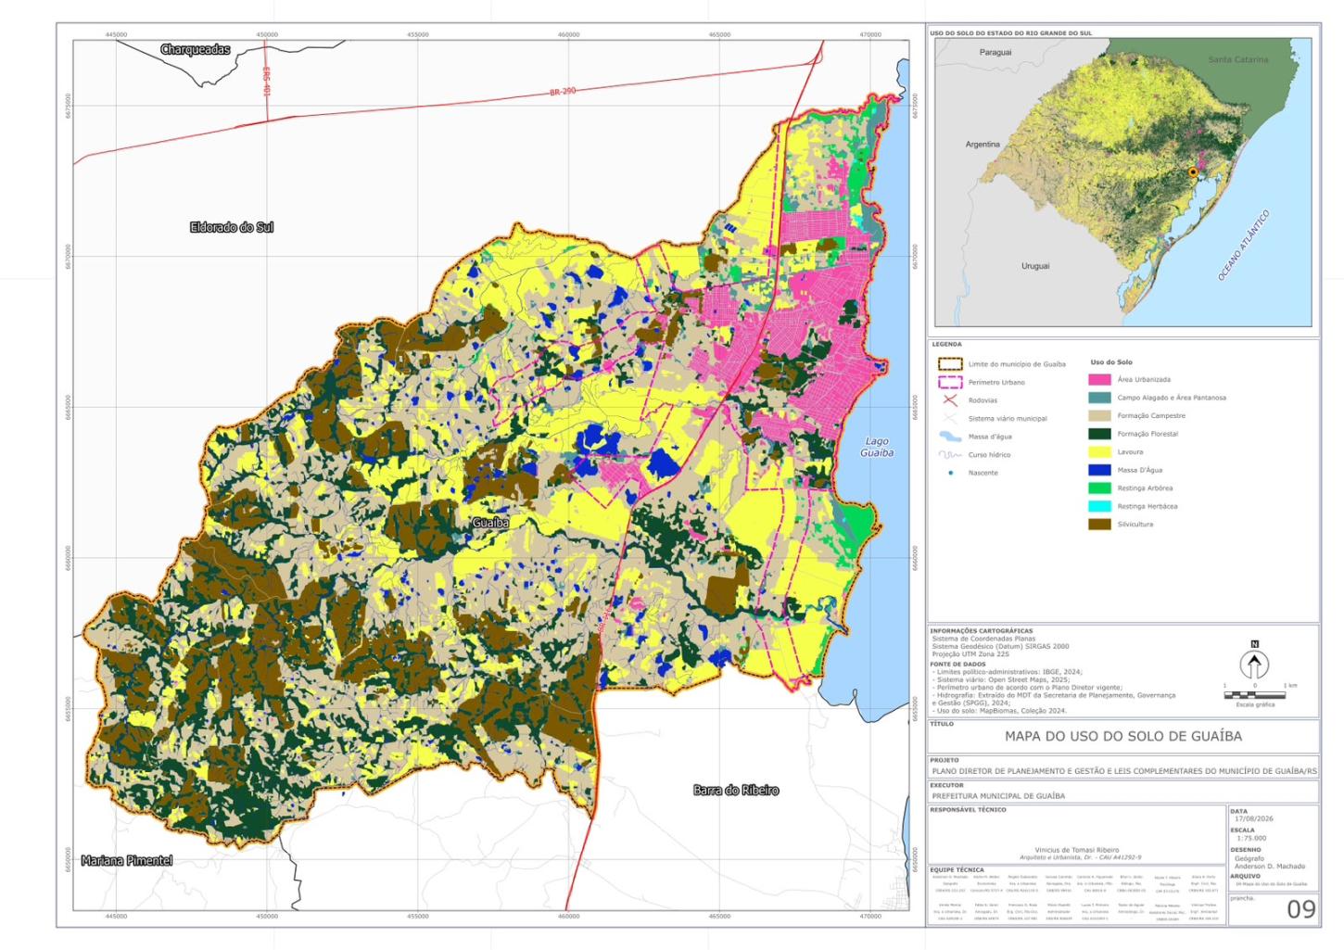Click the Curso hídrico wavy line symbol

pyautogui.click(x=950, y=455)
